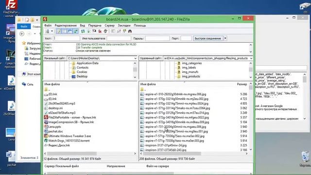This screenshot has width=311, height=175.
Task: Focus the Имя пользователя input field
Action: coord(119,38)
